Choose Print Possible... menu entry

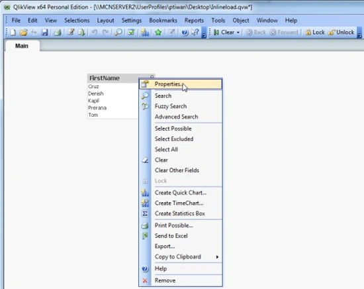click(x=181, y=225)
